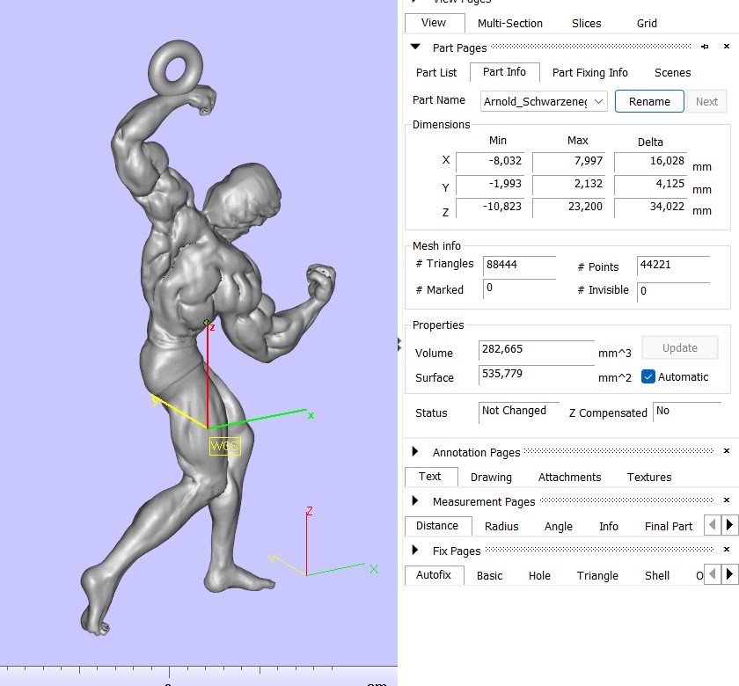Open the Multi-Section tab
Viewport: 739px width, 686px height.
point(510,23)
